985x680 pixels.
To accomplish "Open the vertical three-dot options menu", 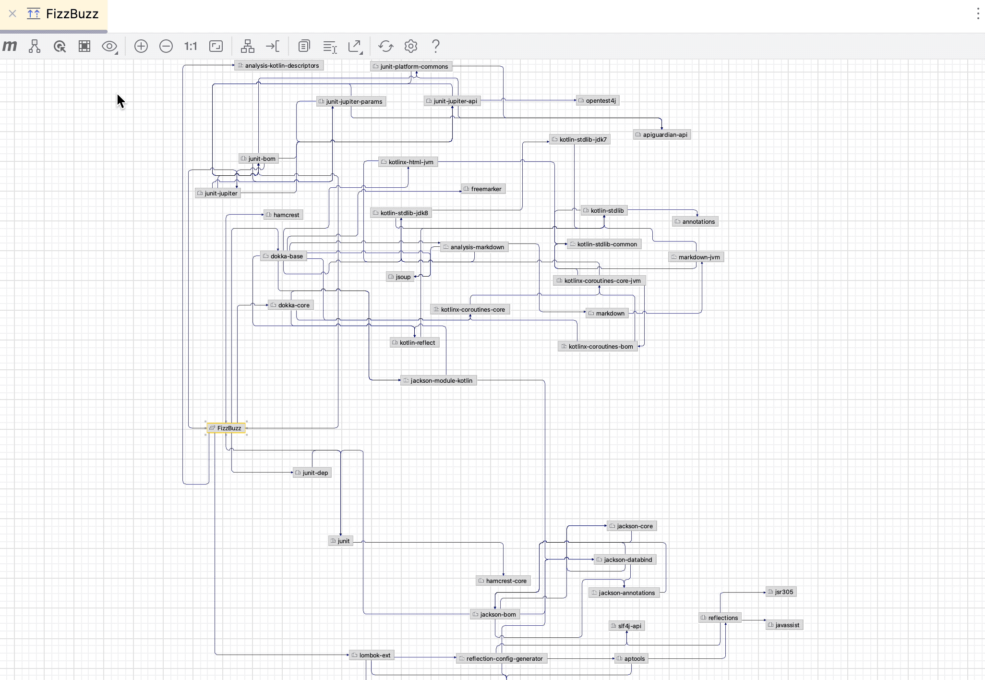I will tap(978, 13).
